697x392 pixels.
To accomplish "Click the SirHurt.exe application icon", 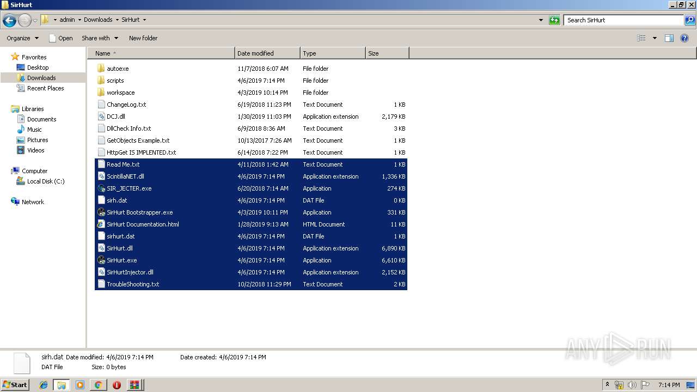I will point(101,260).
